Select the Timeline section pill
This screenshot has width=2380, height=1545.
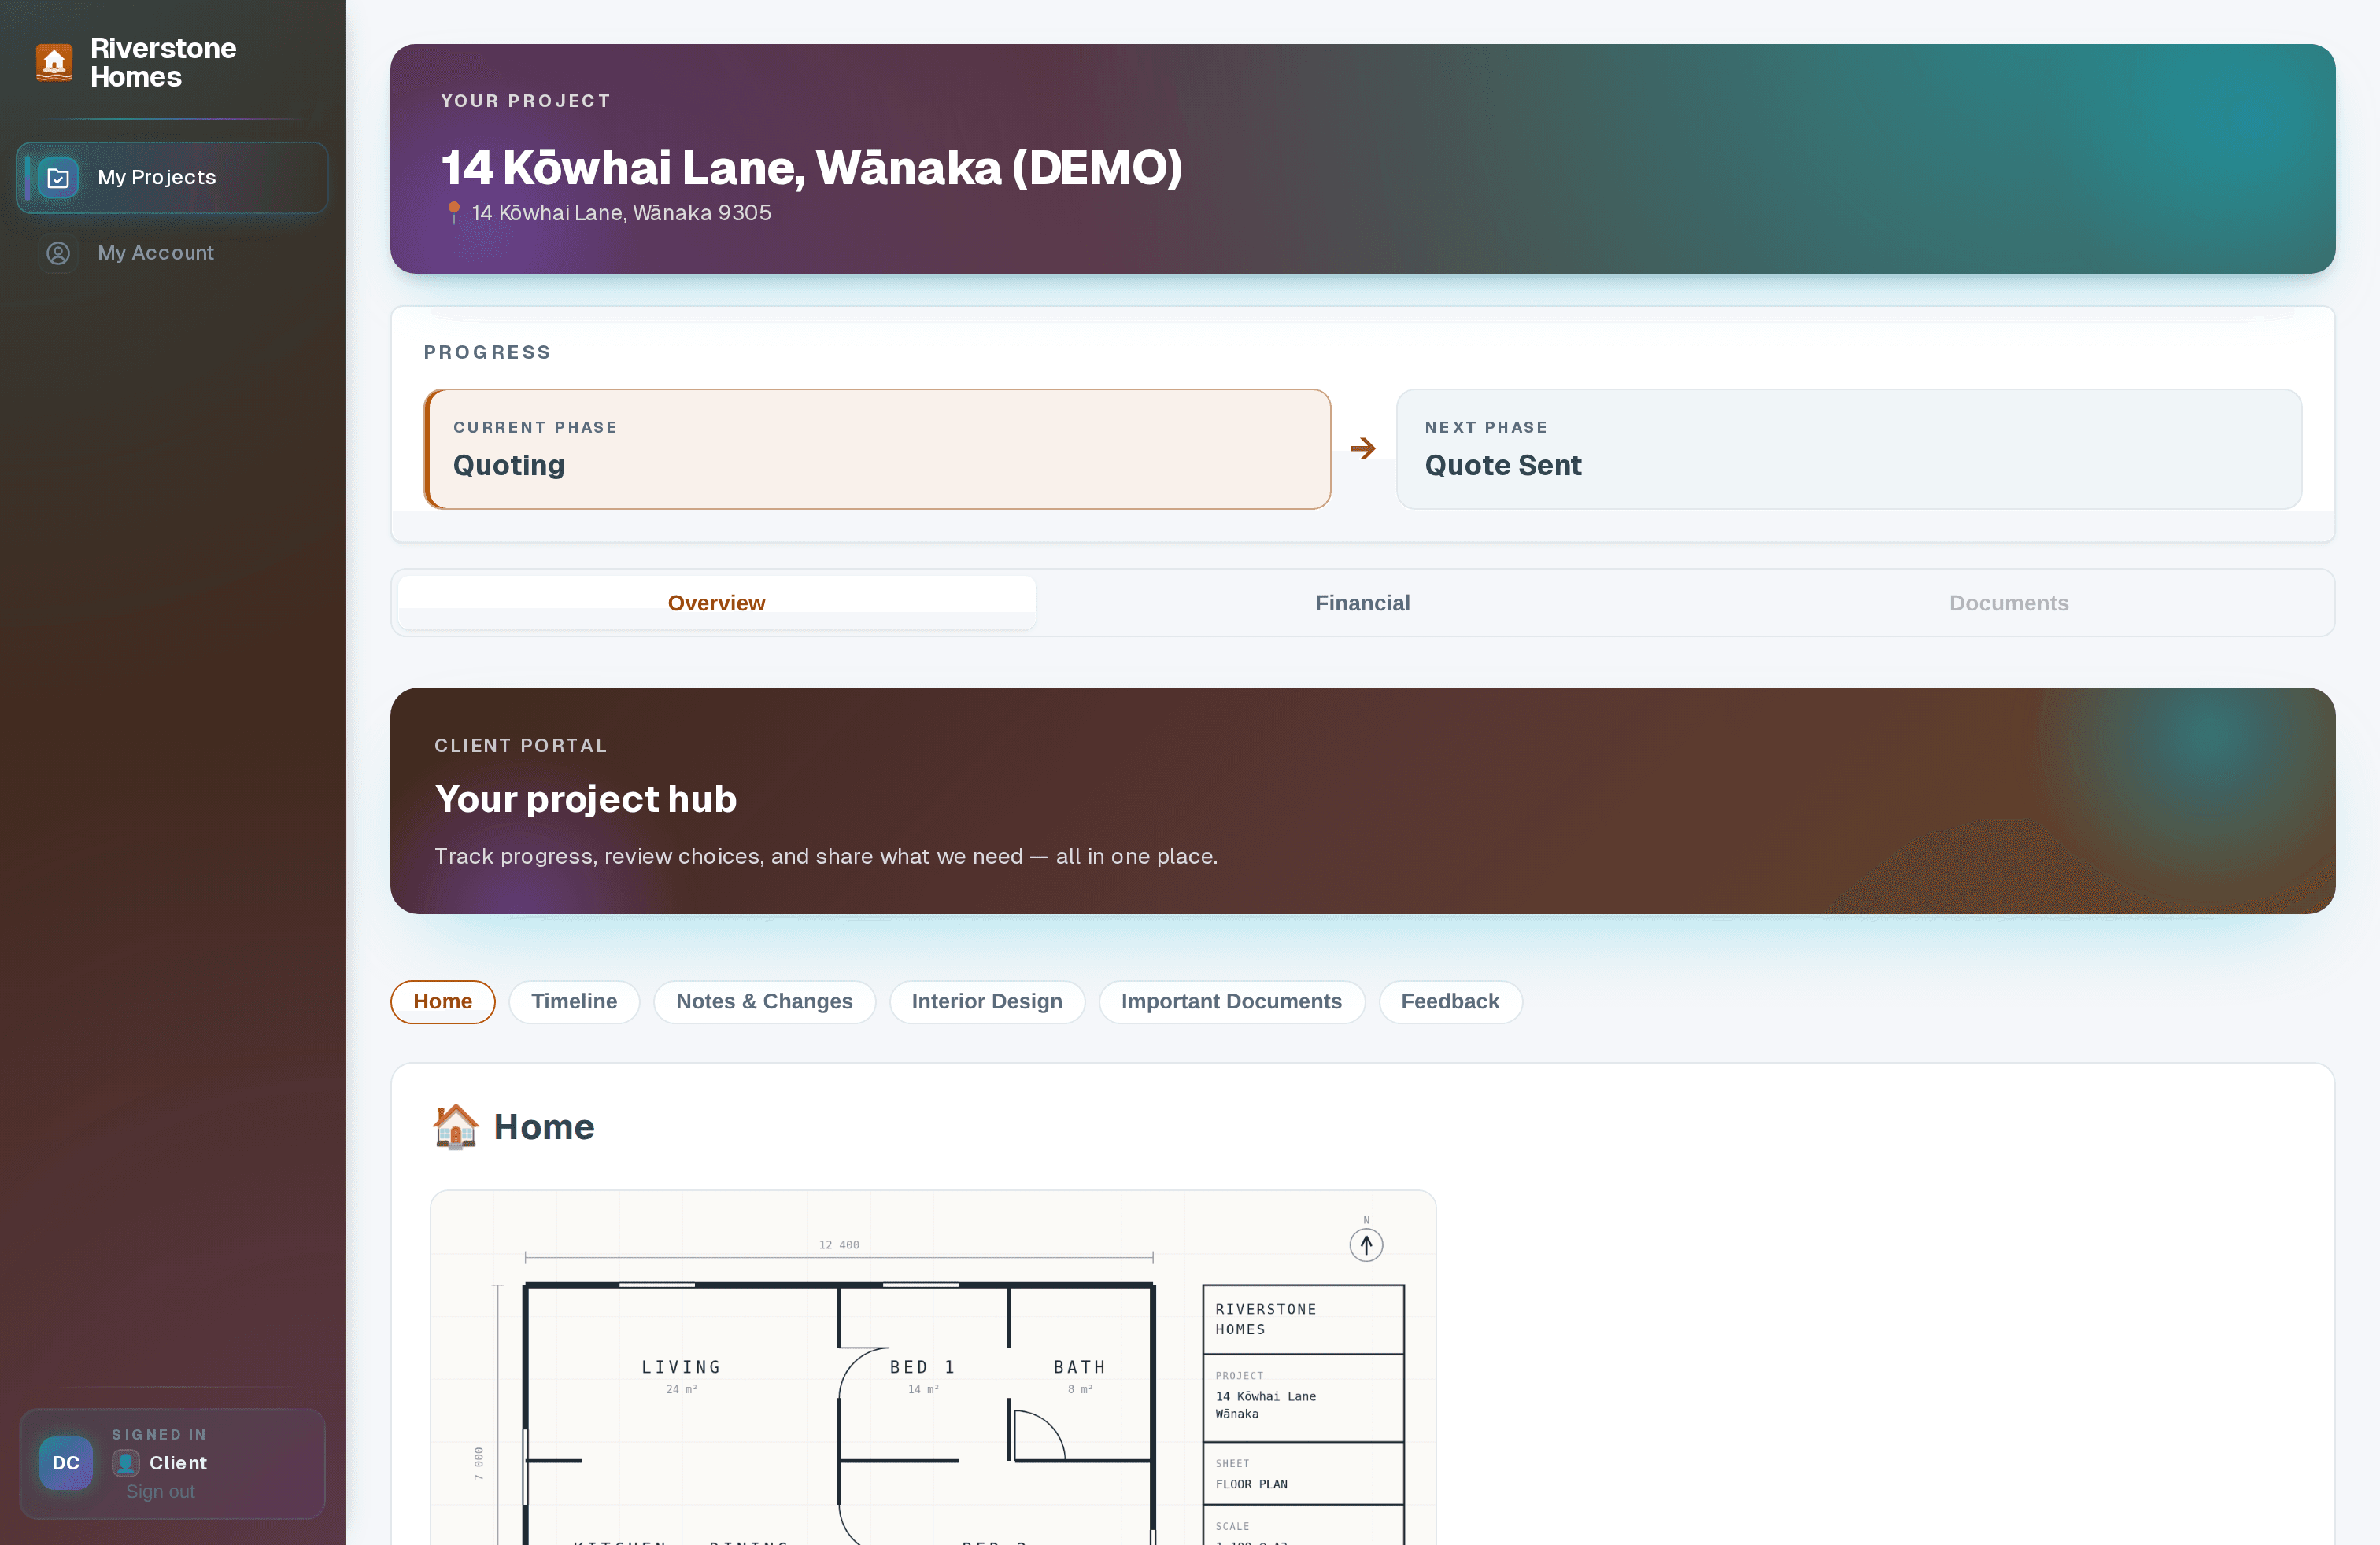click(574, 1001)
